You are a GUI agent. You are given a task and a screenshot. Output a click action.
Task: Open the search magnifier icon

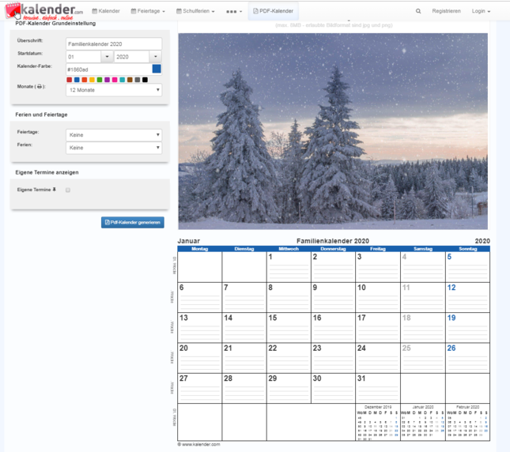(x=418, y=11)
